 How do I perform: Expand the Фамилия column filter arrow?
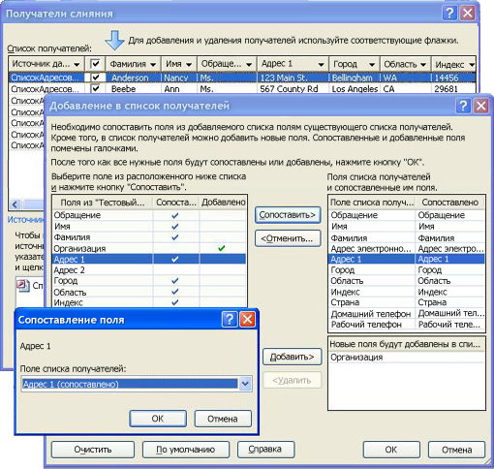(x=153, y=65)
